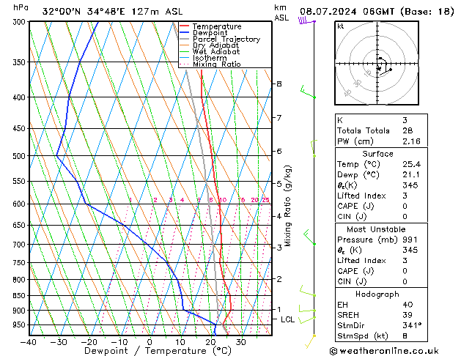Click the weatheronline.co.uk copyright text
Image resolution: width=461 pixels, height=356 pixels.
[384, 351]
